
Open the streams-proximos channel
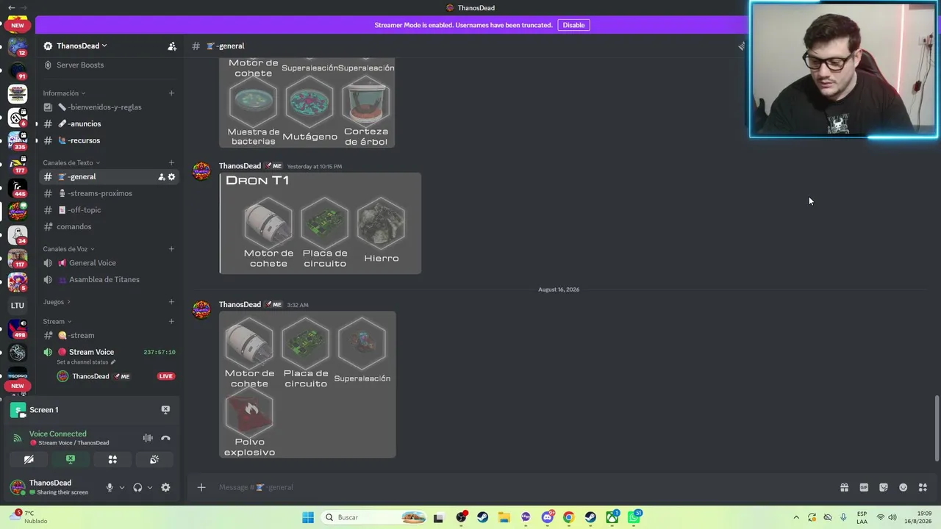click(110, 193)
